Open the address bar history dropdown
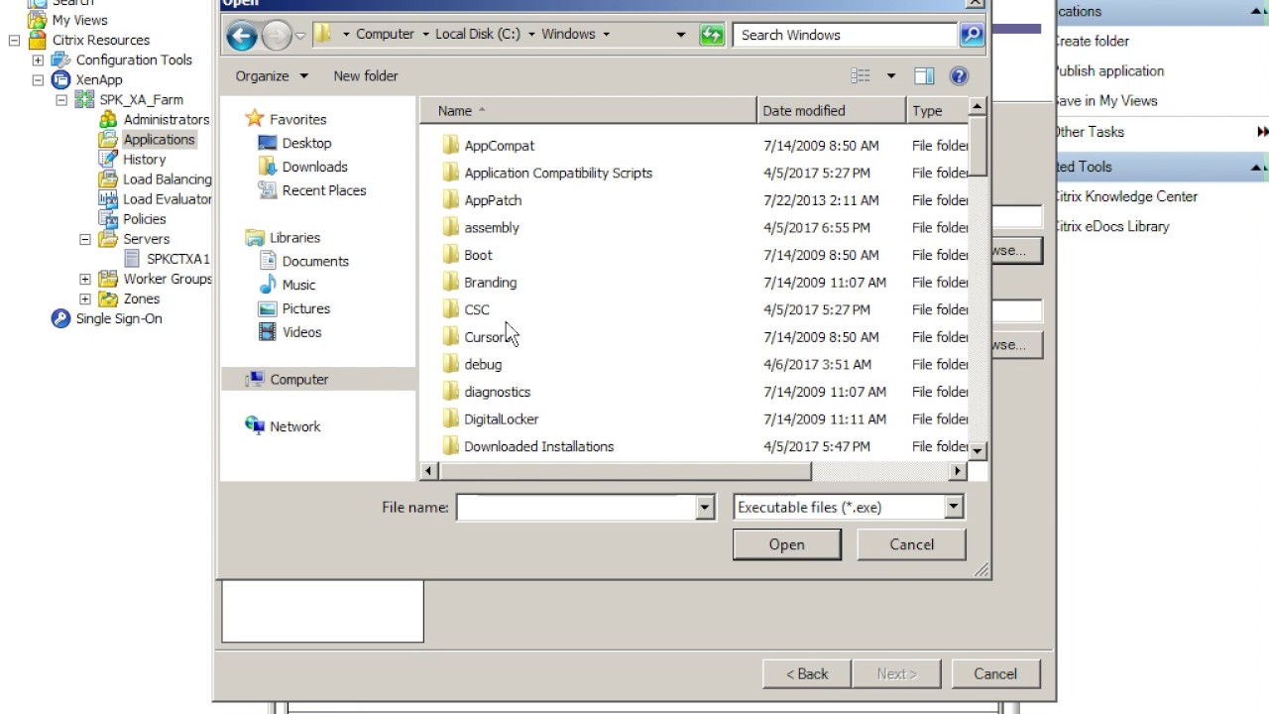1269x714 pixels. [680, 35]
